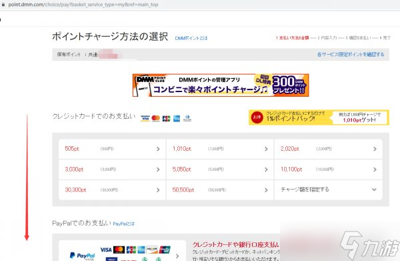Select the 30,300pt charge option
400x261 pixels.
112,190
